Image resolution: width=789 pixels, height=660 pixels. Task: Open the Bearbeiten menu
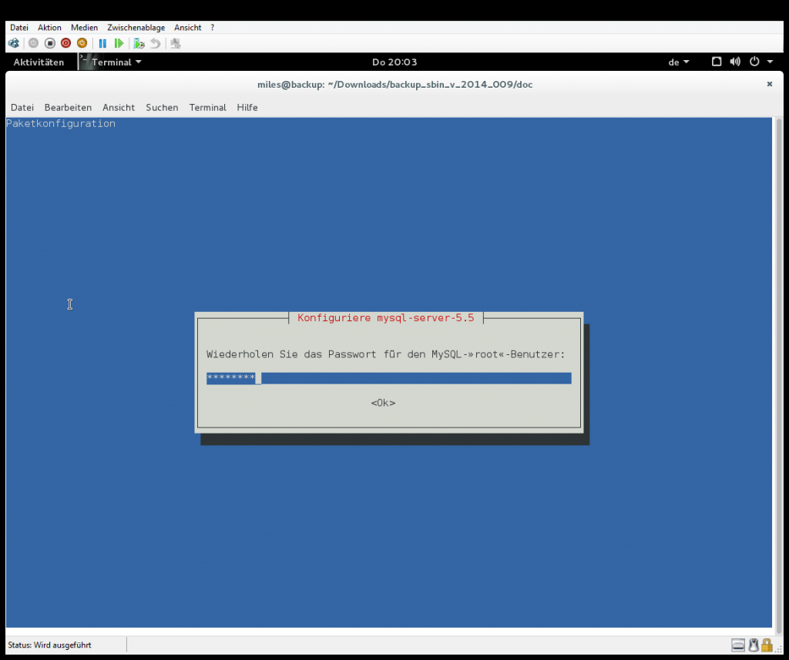pos(68,107)
